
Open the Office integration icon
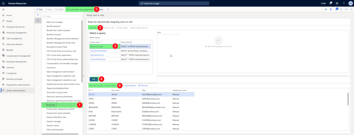(x=331, y=9)
